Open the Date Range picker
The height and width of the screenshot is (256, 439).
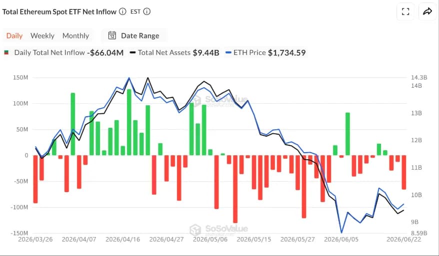click(x=134, y=35)
